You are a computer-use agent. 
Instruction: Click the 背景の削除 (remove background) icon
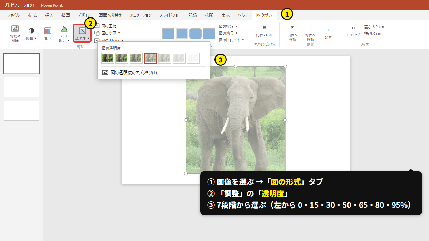(x=15, y=29)
